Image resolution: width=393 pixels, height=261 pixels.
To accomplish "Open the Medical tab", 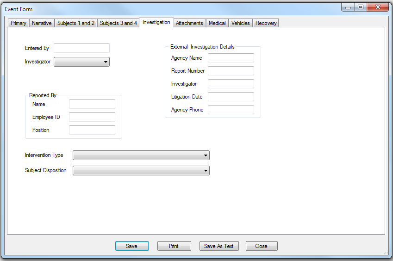I will coord(217,23).
